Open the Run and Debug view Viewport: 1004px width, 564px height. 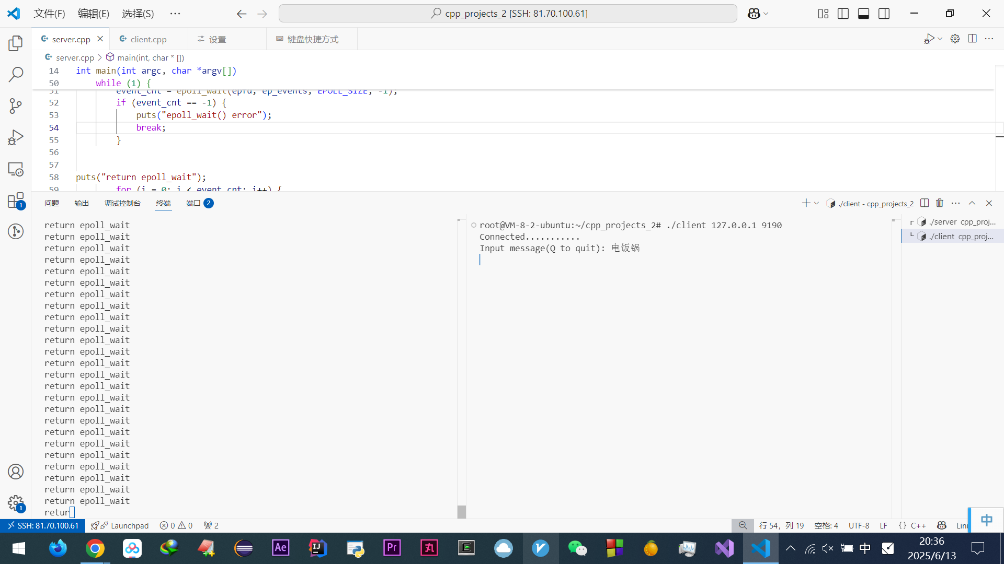click(16, 137)
